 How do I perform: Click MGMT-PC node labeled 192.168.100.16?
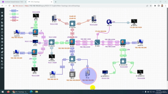pyautogui.click(x=53, y=74)
